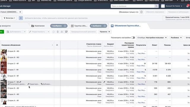Click the circular undo arrow in toolbar
190x107 pixels.
click(53, 32)
